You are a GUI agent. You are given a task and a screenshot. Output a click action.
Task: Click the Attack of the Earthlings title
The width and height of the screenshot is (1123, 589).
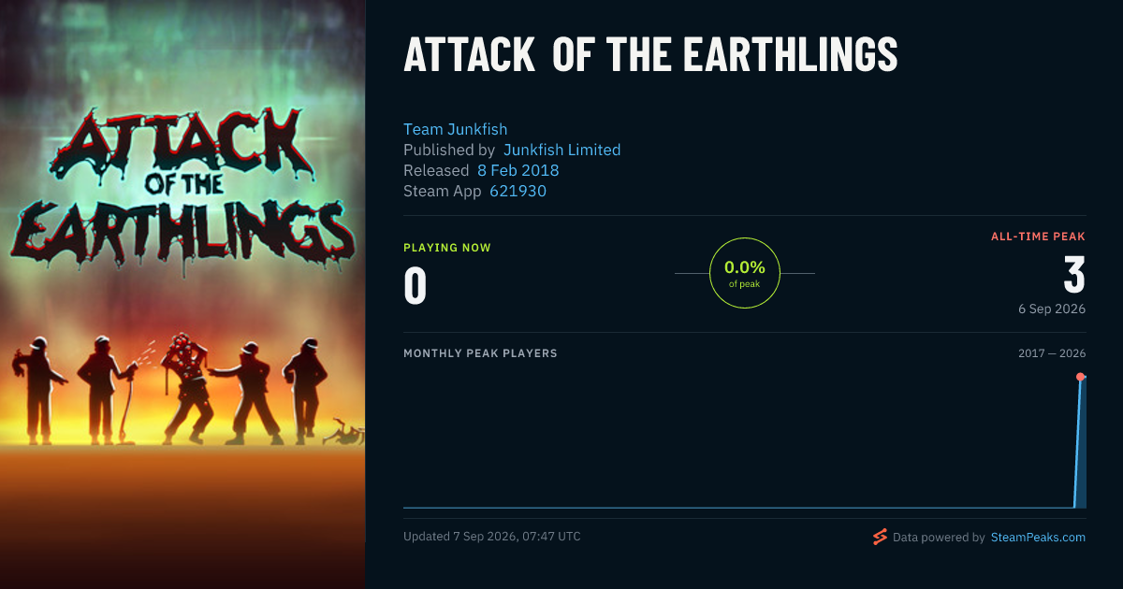tap(650, 55)
